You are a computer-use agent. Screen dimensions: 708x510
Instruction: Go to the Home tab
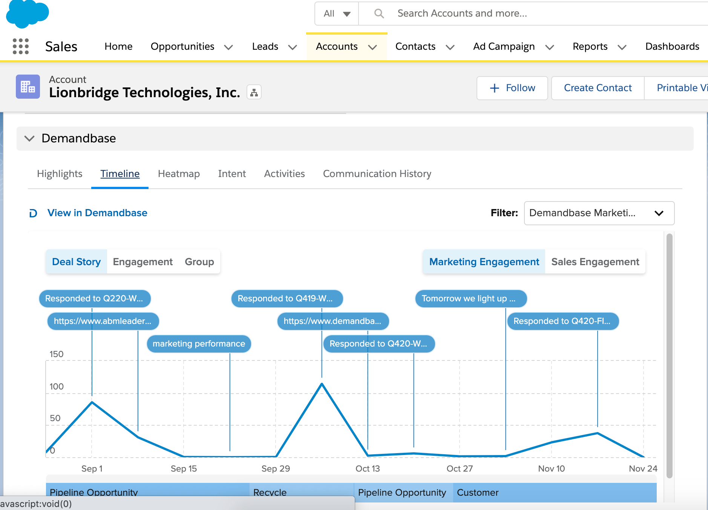coord(118,46)
